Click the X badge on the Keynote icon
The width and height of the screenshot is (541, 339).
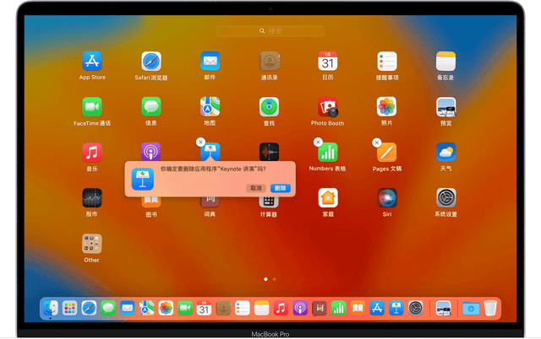pyautogui.click(x=200, y=142)
